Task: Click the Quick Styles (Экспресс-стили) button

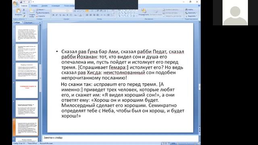Action: (156, 13)
